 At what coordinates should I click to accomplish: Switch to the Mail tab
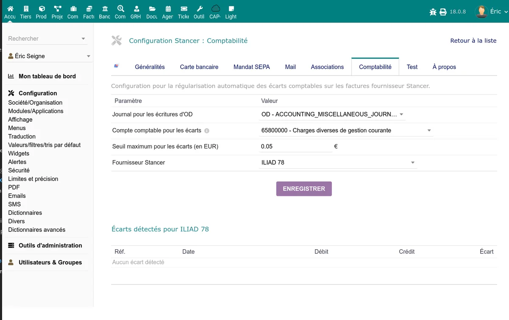pyautogui.click(x=291, y=67)
